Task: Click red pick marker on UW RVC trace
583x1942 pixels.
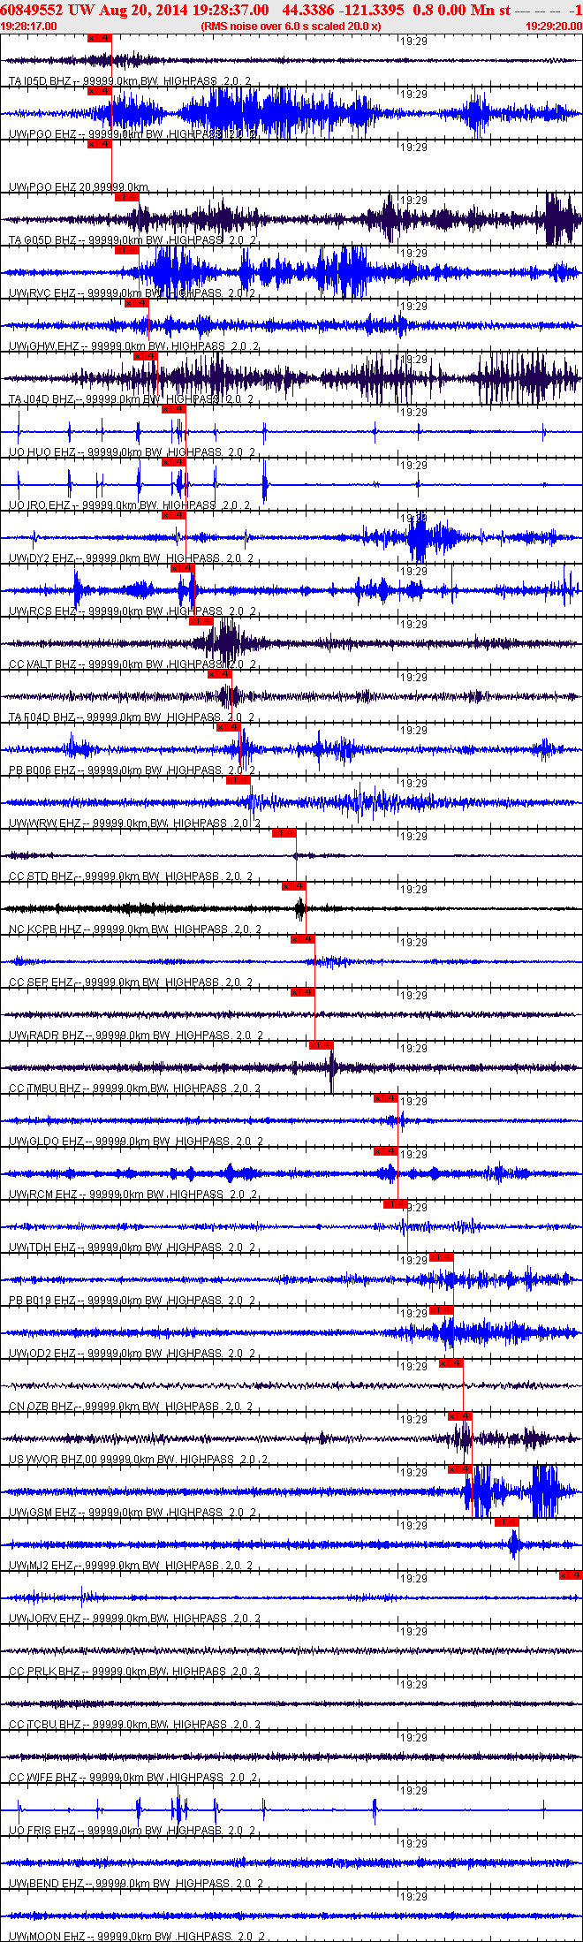Action: click(x=127, y=250)
